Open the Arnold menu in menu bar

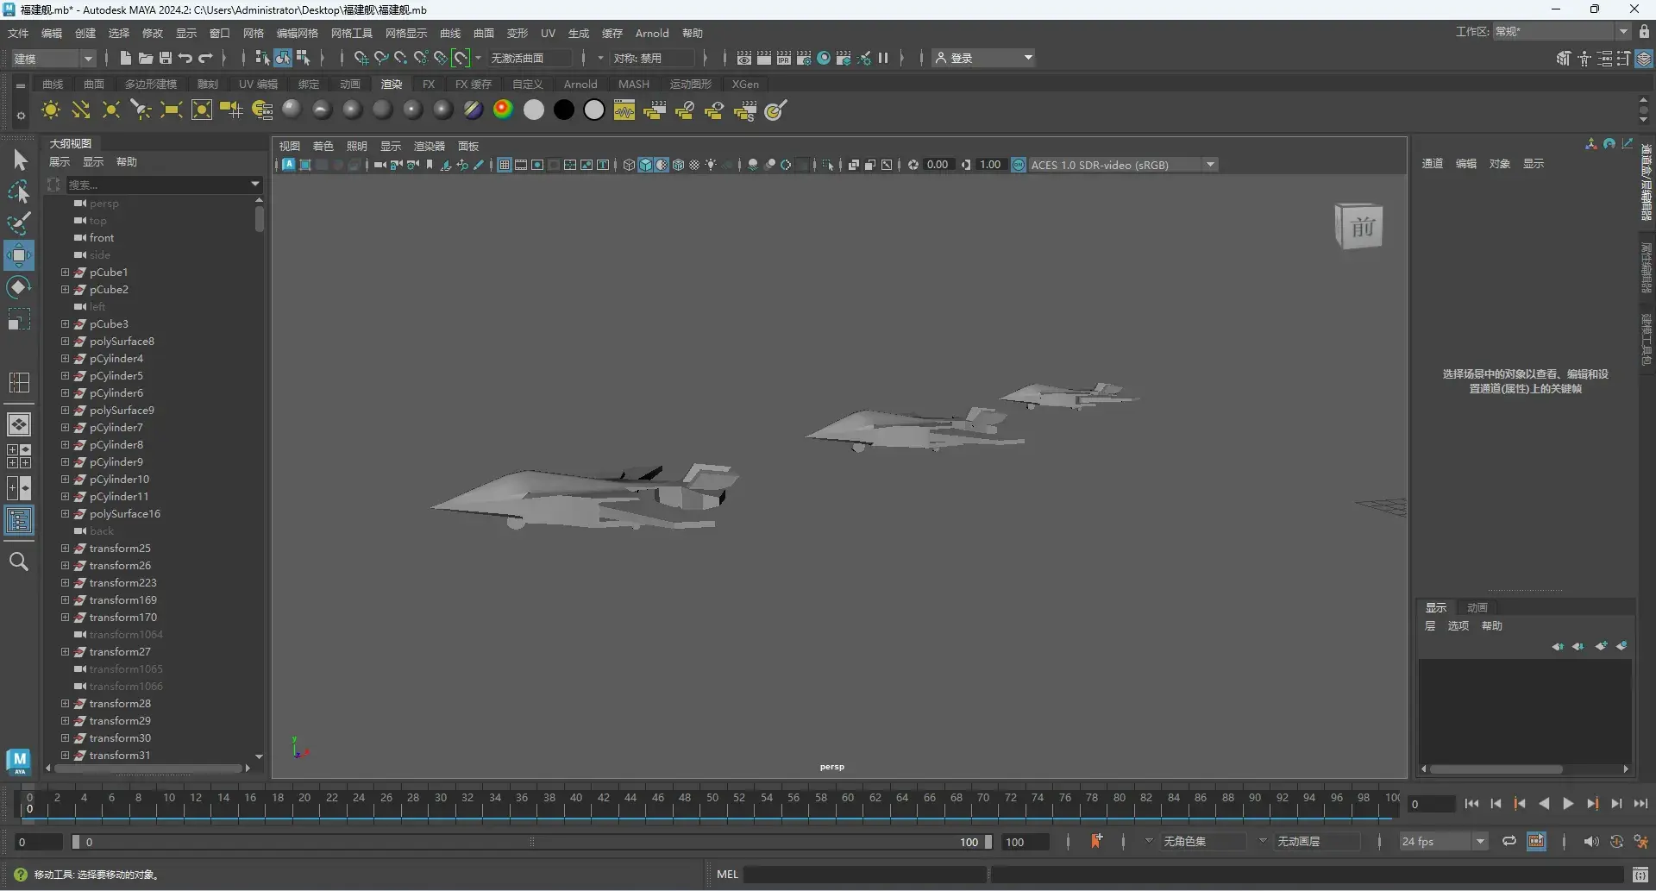652,33
